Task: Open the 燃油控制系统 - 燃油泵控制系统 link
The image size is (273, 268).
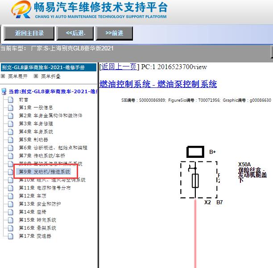Action: pyautogui.click(x=158, y=84)
